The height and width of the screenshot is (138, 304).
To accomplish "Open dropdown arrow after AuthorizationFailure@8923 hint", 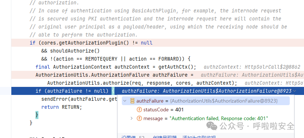I will [x=295, y=91].
